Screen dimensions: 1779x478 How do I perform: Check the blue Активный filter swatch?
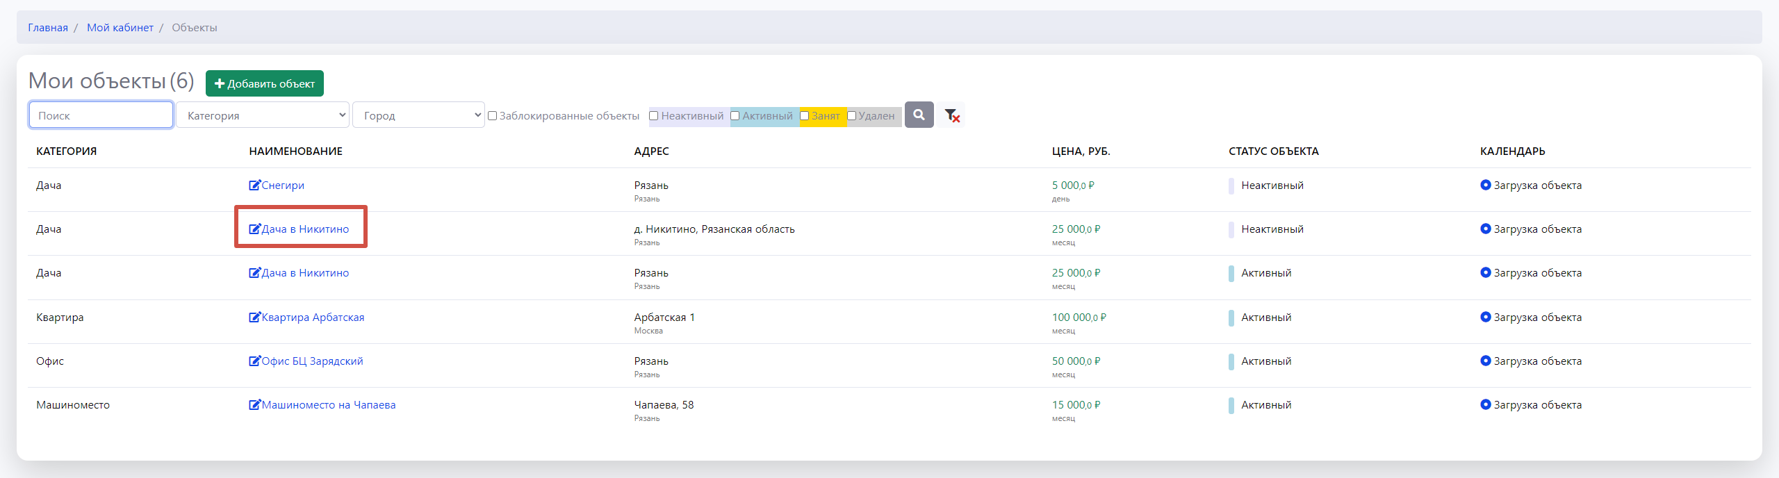735,116
